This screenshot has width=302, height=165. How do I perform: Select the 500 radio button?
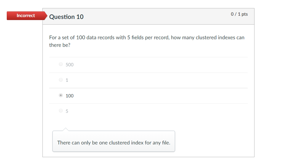[61, 64]
